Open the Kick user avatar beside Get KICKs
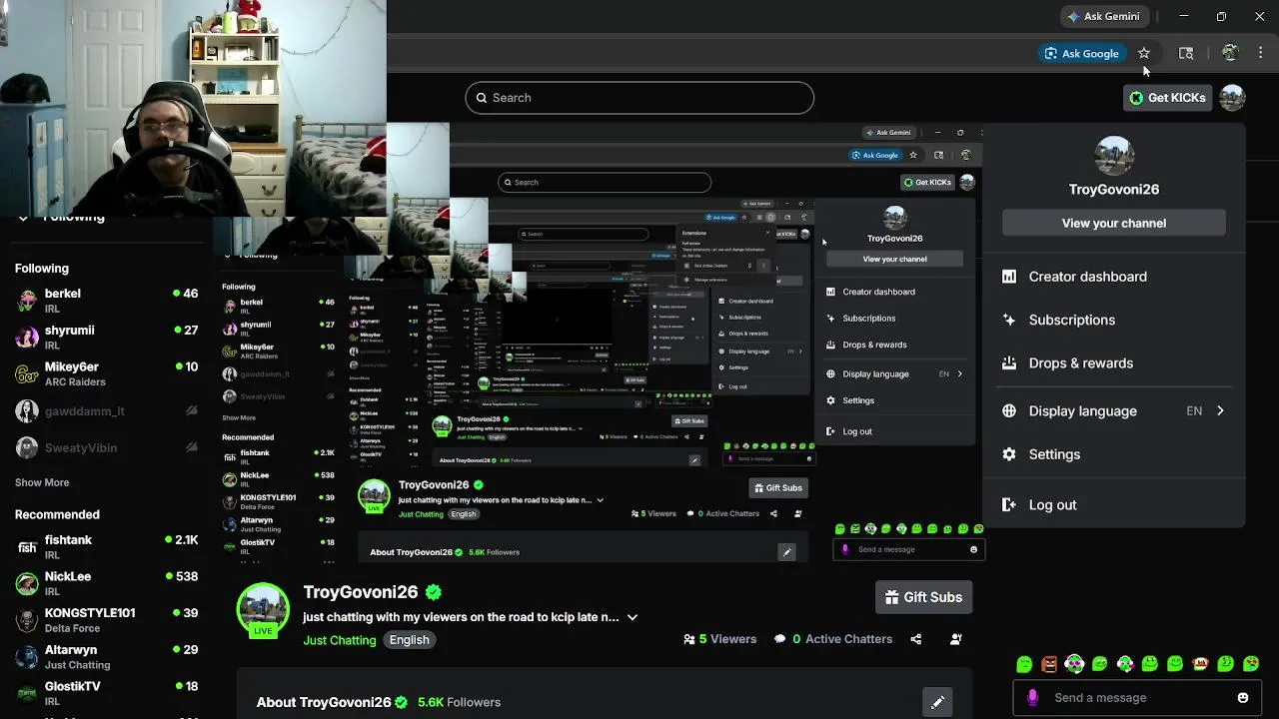The height and width of the screenshot is (719, 1279). (x=1232, y=98)
